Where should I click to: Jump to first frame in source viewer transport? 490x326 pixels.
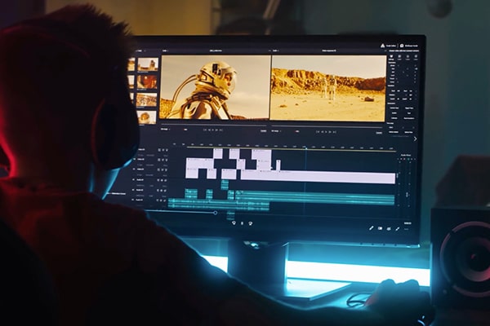point(205,130)
